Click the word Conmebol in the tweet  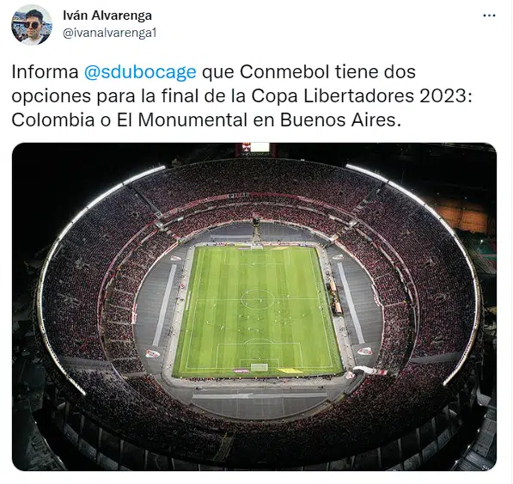284,71
